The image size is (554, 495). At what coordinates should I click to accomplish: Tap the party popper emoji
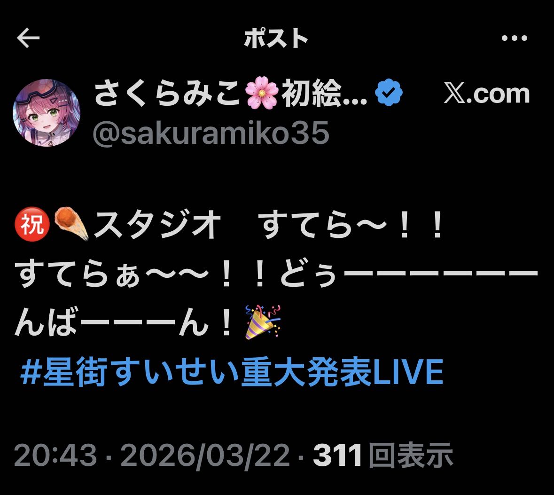coord(263,322)
